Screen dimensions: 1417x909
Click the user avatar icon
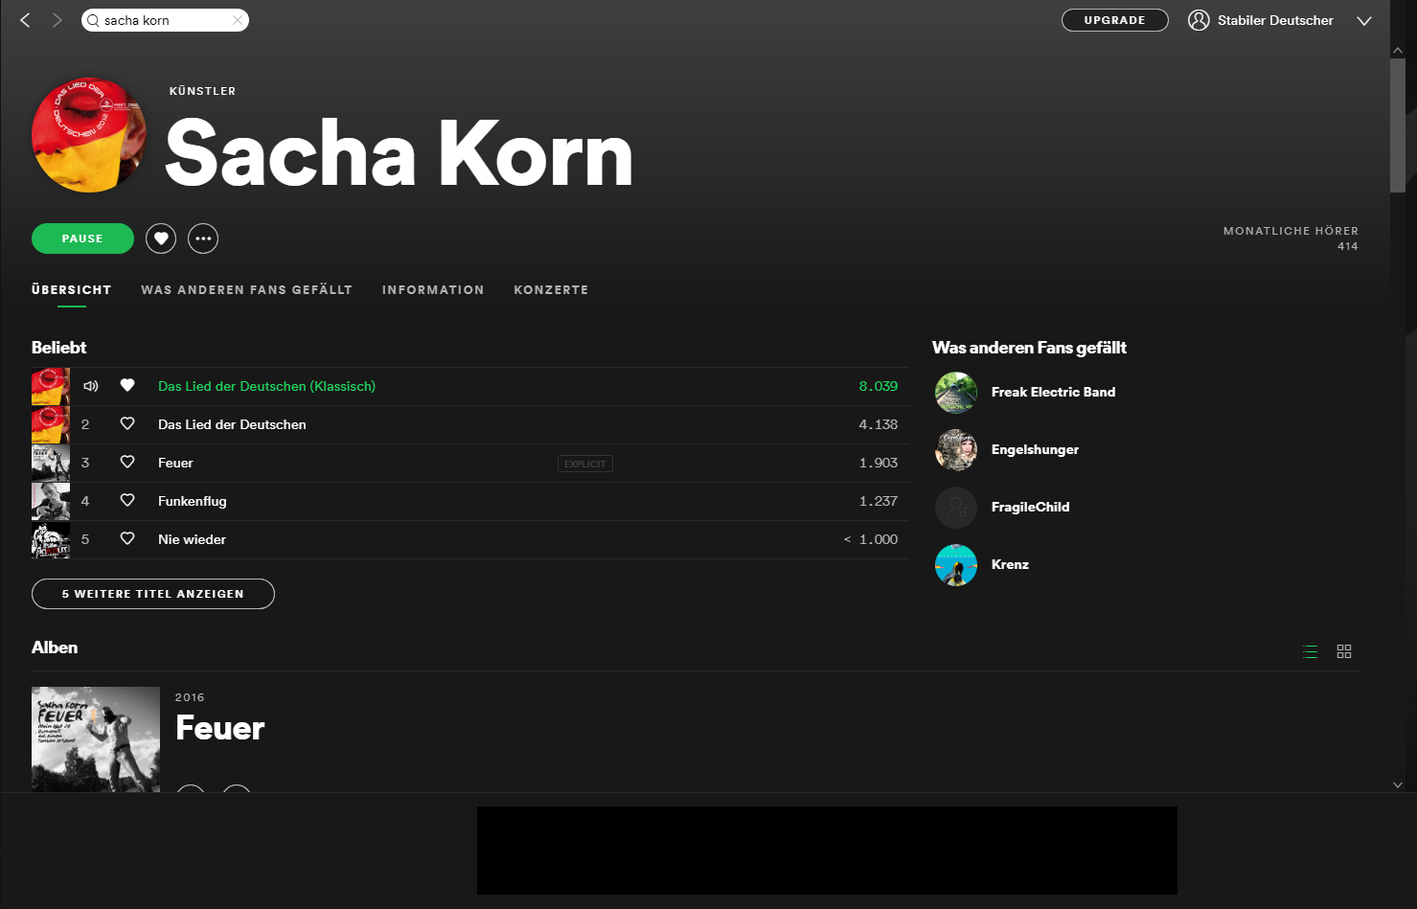coord(1199,20)
